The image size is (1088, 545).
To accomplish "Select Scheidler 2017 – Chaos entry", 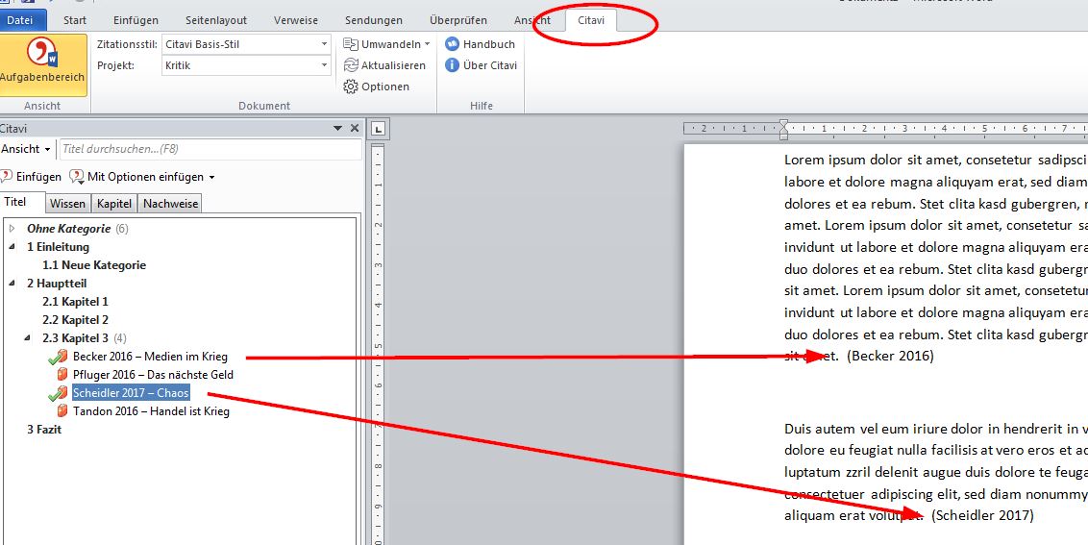I will pyautogui.click(x=131, y=393).
